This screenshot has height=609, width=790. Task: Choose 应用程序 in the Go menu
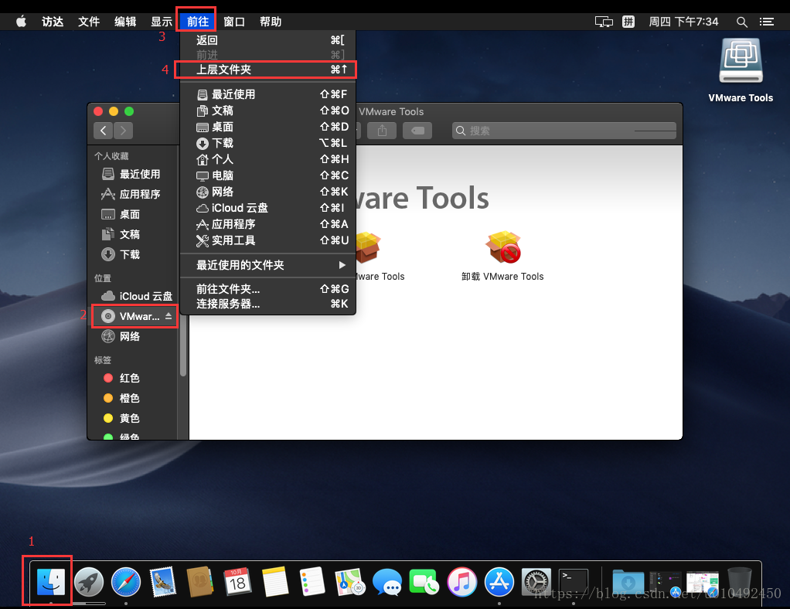[268, 224]
